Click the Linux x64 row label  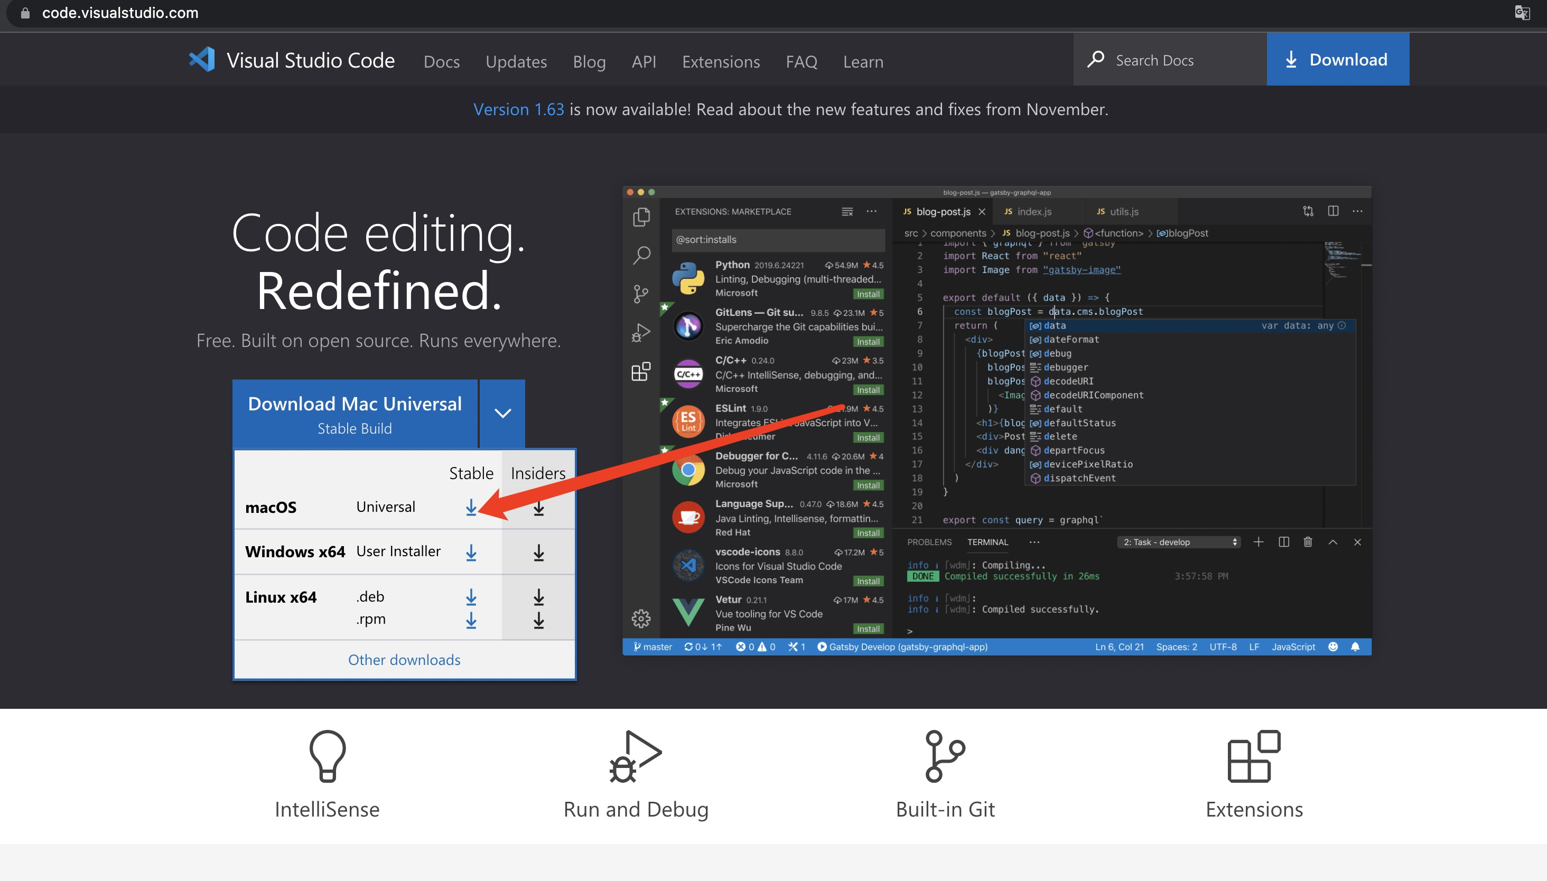281,597
